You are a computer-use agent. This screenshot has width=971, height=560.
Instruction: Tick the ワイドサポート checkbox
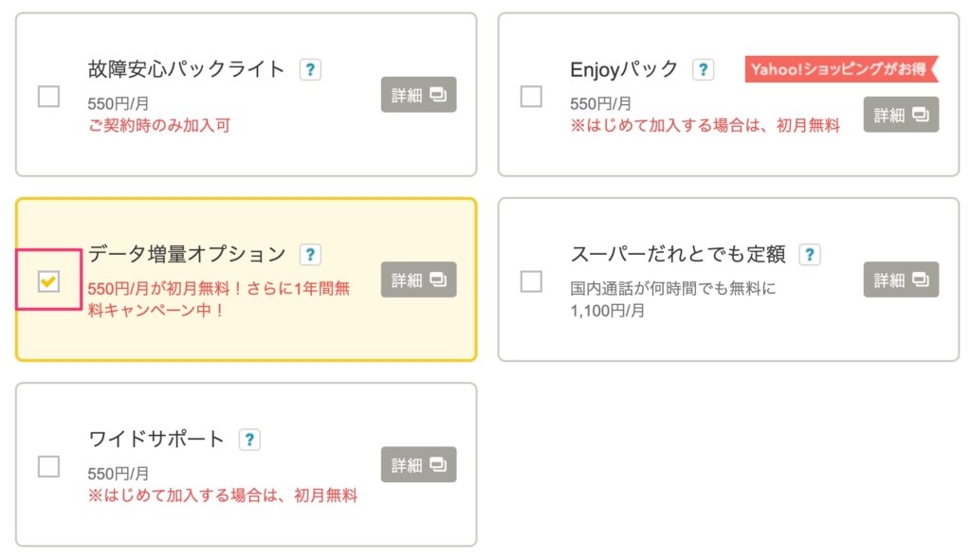[x=49, y=466]
